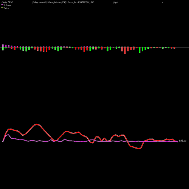Click the price value label 930.65
This screenshot has width=189, height=189.
click(183, 141)
